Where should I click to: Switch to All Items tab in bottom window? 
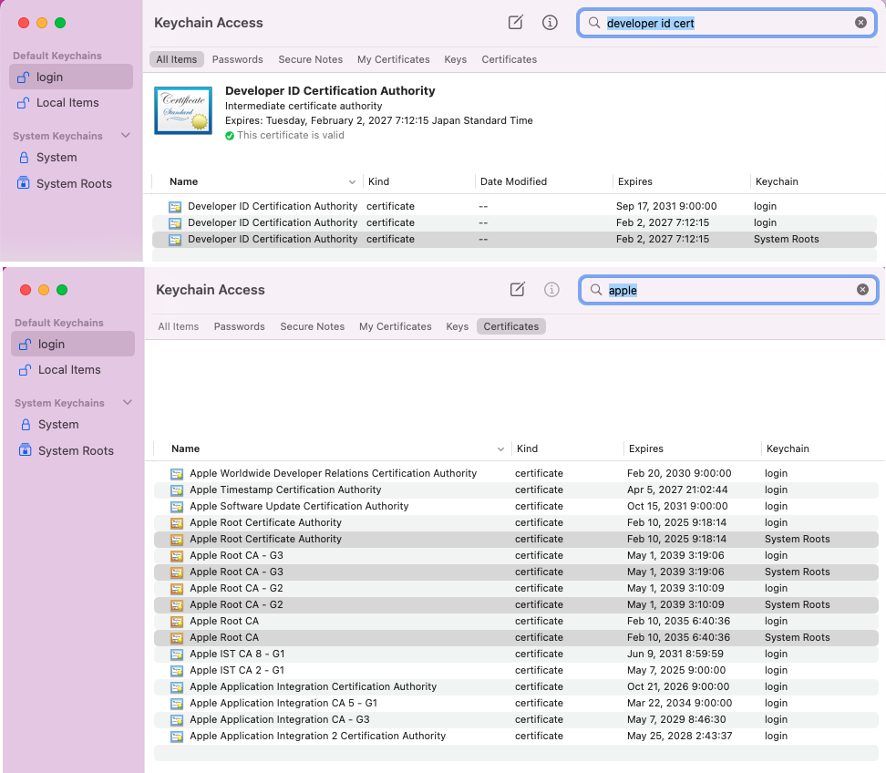coord(178,326)
